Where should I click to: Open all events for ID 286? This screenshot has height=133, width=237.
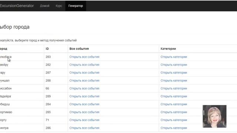[x=84, y=128]
